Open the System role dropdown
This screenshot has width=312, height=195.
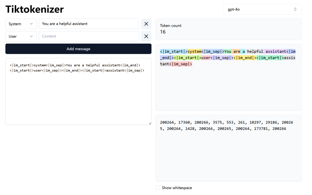(x=21, y=24)
